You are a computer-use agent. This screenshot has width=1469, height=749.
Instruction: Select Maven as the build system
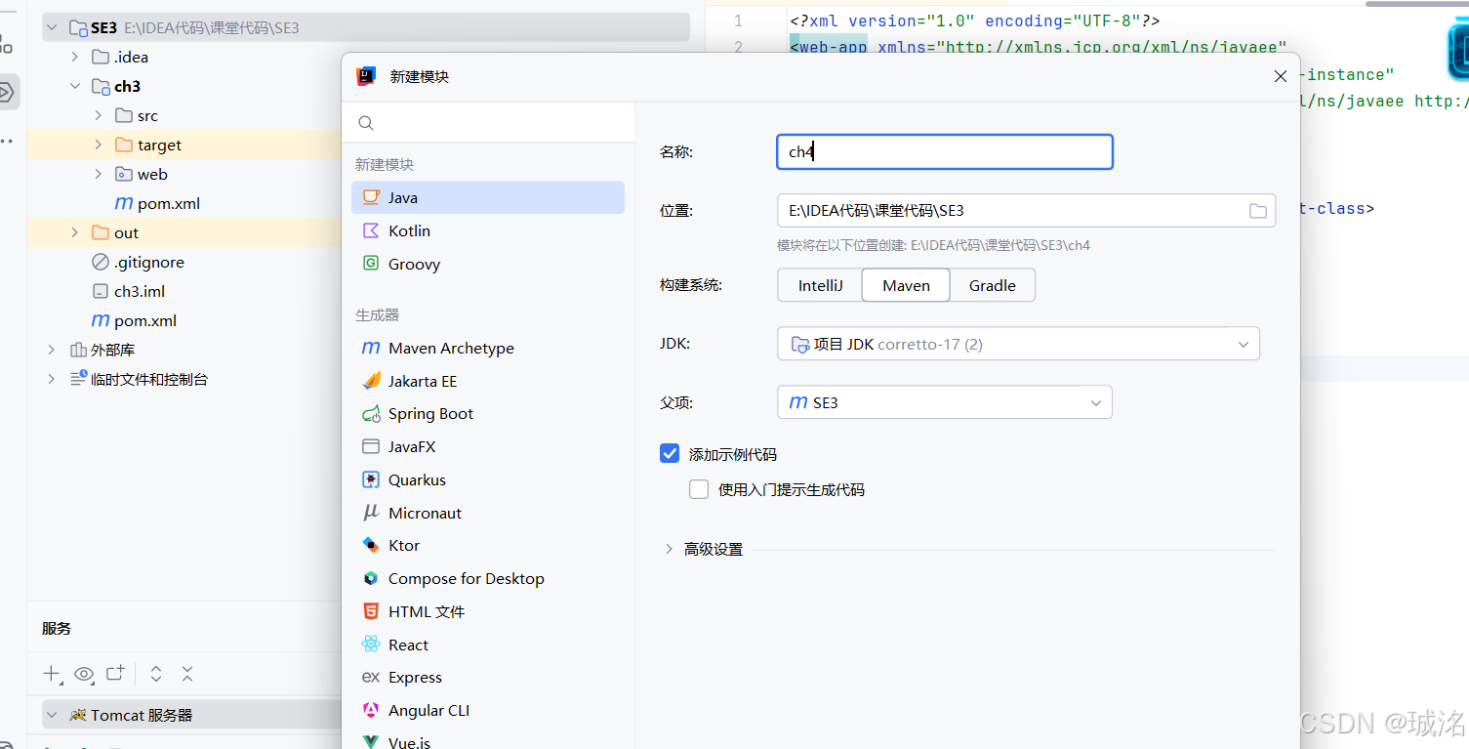(x=906, y=285)
